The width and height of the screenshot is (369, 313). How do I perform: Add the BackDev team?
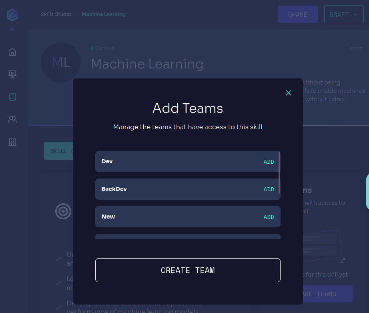click(x=269, y=189)
